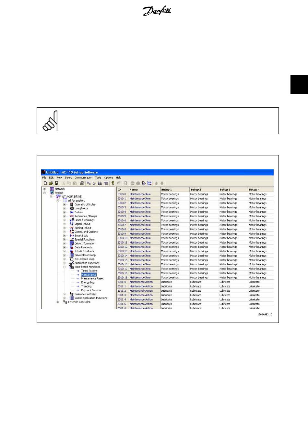308x437 pixels.
Task: Click Setup 1 Lubricate cell for 2311.0
Action: point(175,282)
